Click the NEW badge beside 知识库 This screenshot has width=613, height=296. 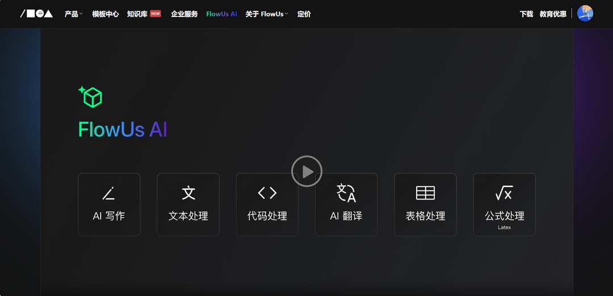point(156,14)
